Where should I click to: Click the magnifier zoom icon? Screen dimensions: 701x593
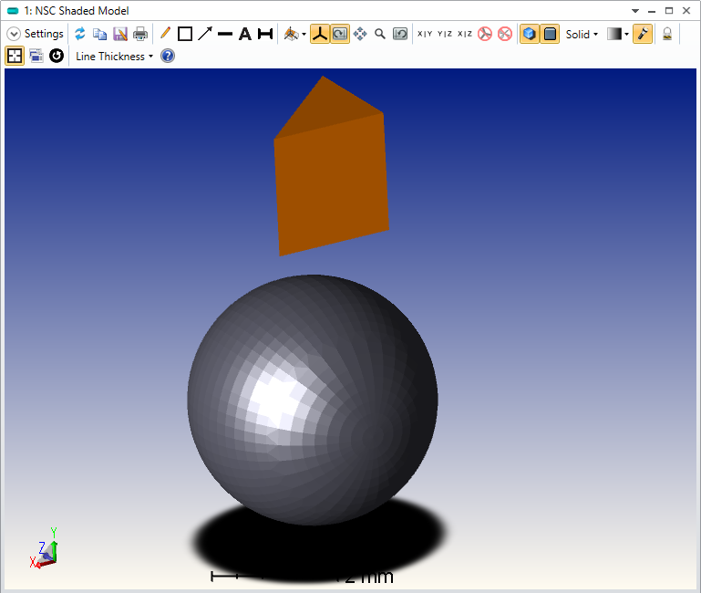(380, 34)
